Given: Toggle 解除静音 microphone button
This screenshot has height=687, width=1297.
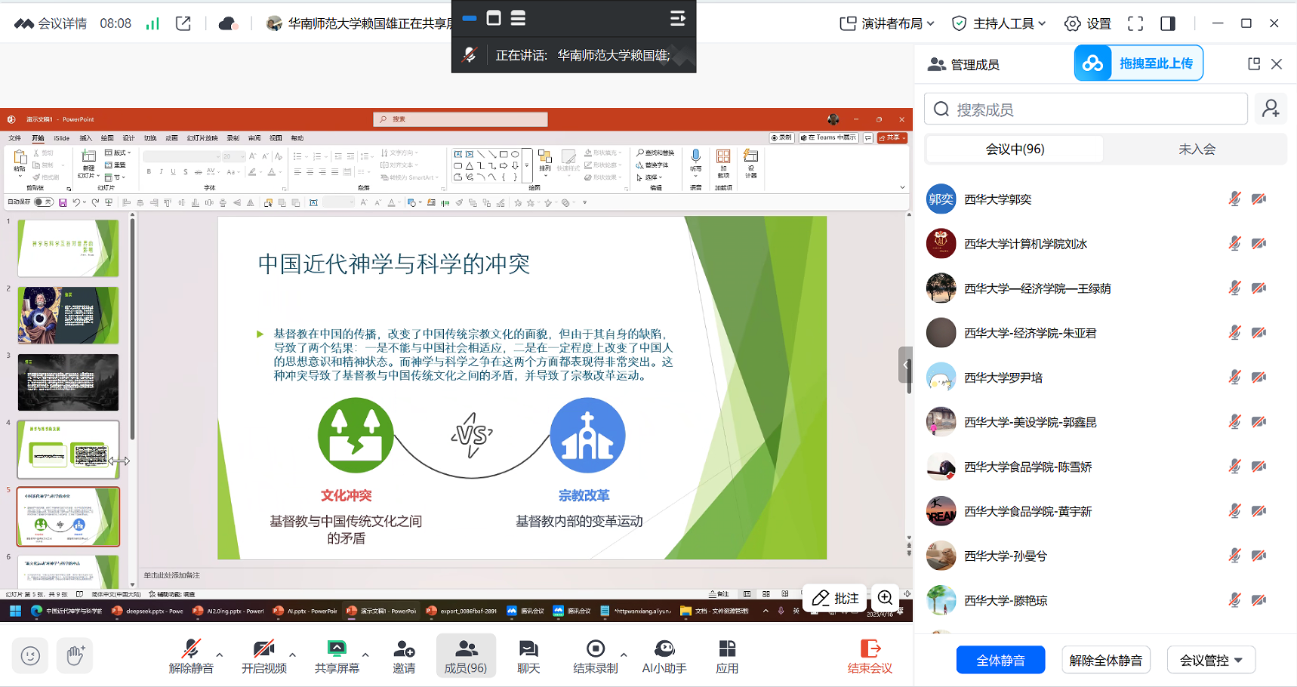Looking at the screenshot, I should pos(191,649).
